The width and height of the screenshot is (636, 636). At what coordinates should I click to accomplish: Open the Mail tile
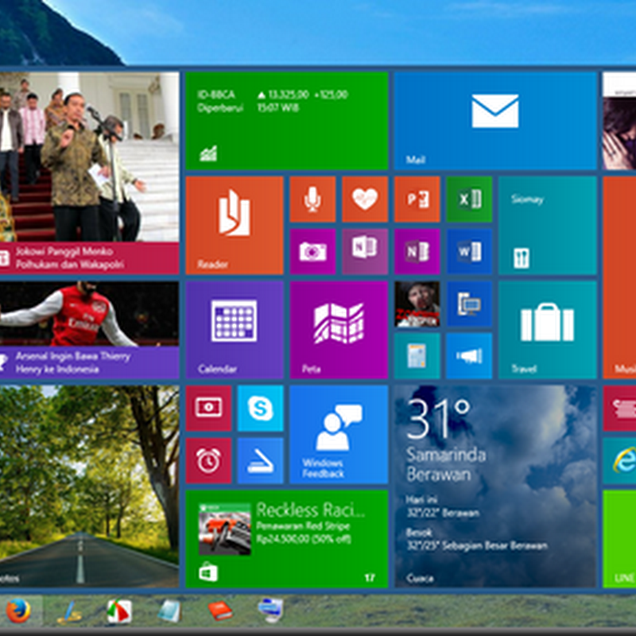click(494, 121)
